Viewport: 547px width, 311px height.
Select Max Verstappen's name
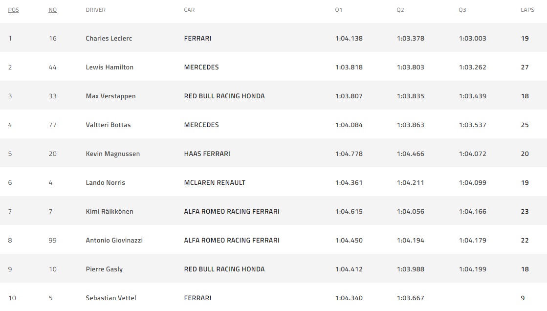110,96
